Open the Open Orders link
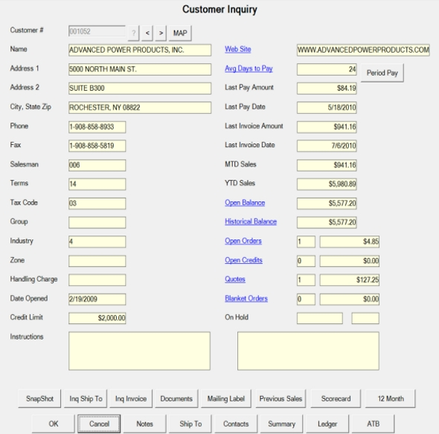Screen dimensions: 439x434 (243, 241)
